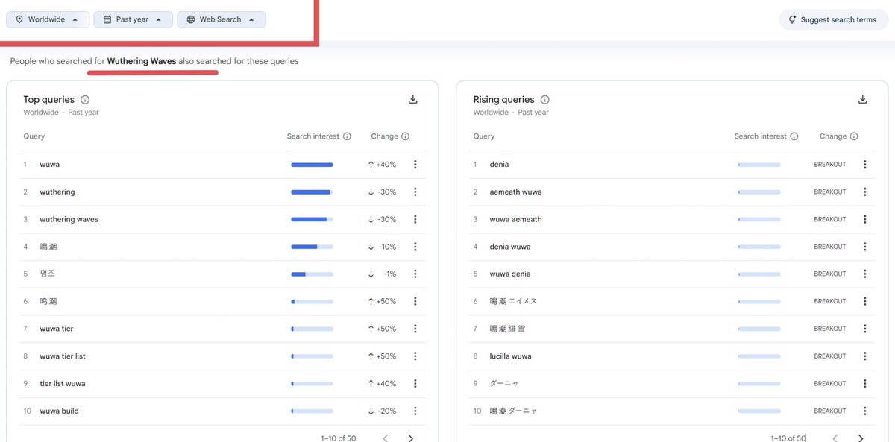Screen dimensions: 895x442
Task: Select the wuwa query in Top queries
Action: [50, 165]
